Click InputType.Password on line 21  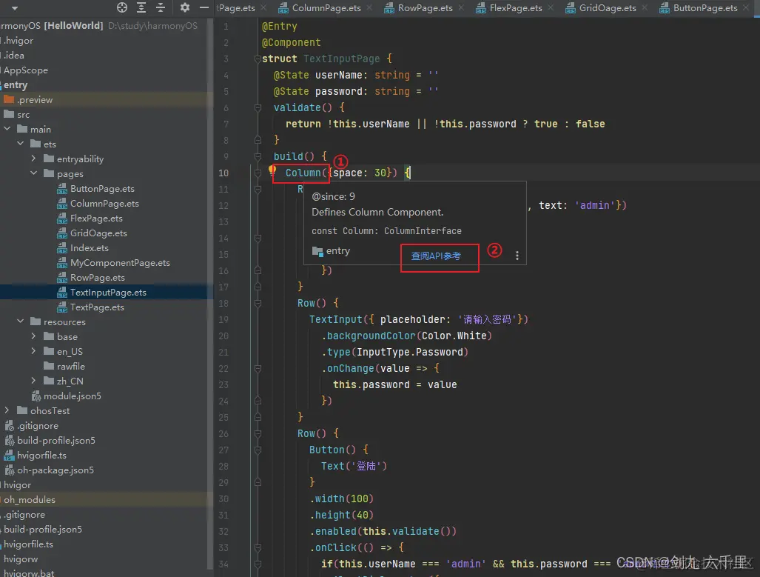(x=411, y=353)
